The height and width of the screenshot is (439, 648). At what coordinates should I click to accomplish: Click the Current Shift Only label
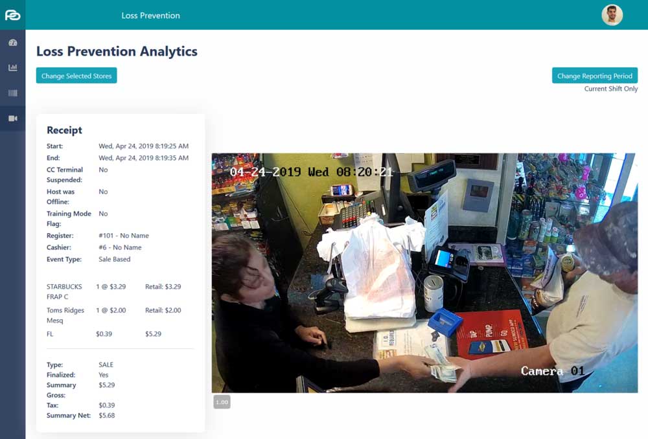[611, 89]
